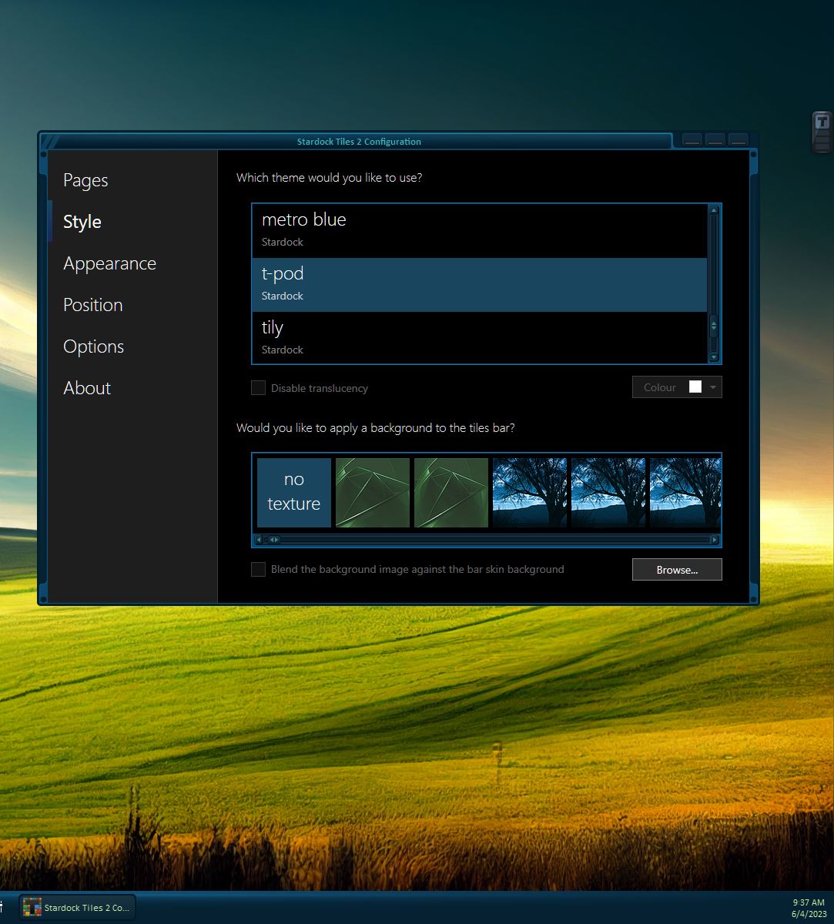The width and height of the screenshot is (834, 924).
Task: Select the first blue tree texture thumbnail
Action: [530, 493]
